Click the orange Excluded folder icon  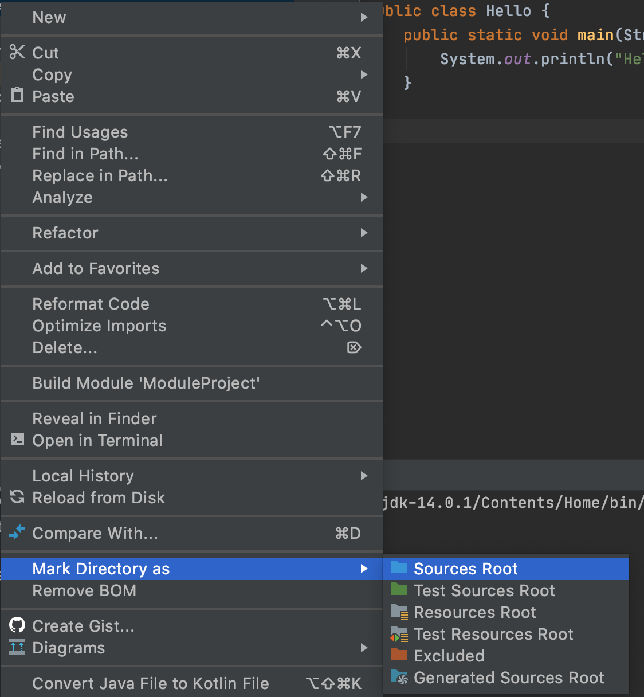click(x=399, y=655)
